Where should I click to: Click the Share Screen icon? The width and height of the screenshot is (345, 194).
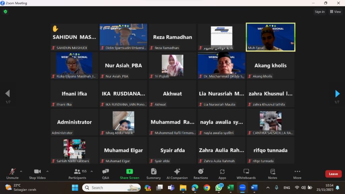[129, 172]
